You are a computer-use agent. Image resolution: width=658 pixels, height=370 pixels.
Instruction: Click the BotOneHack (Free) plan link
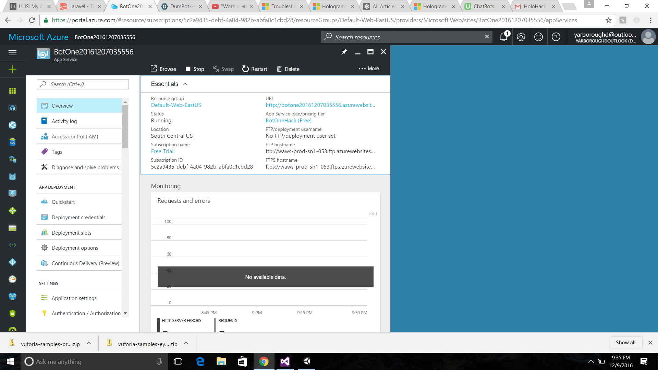pos(289,121)
